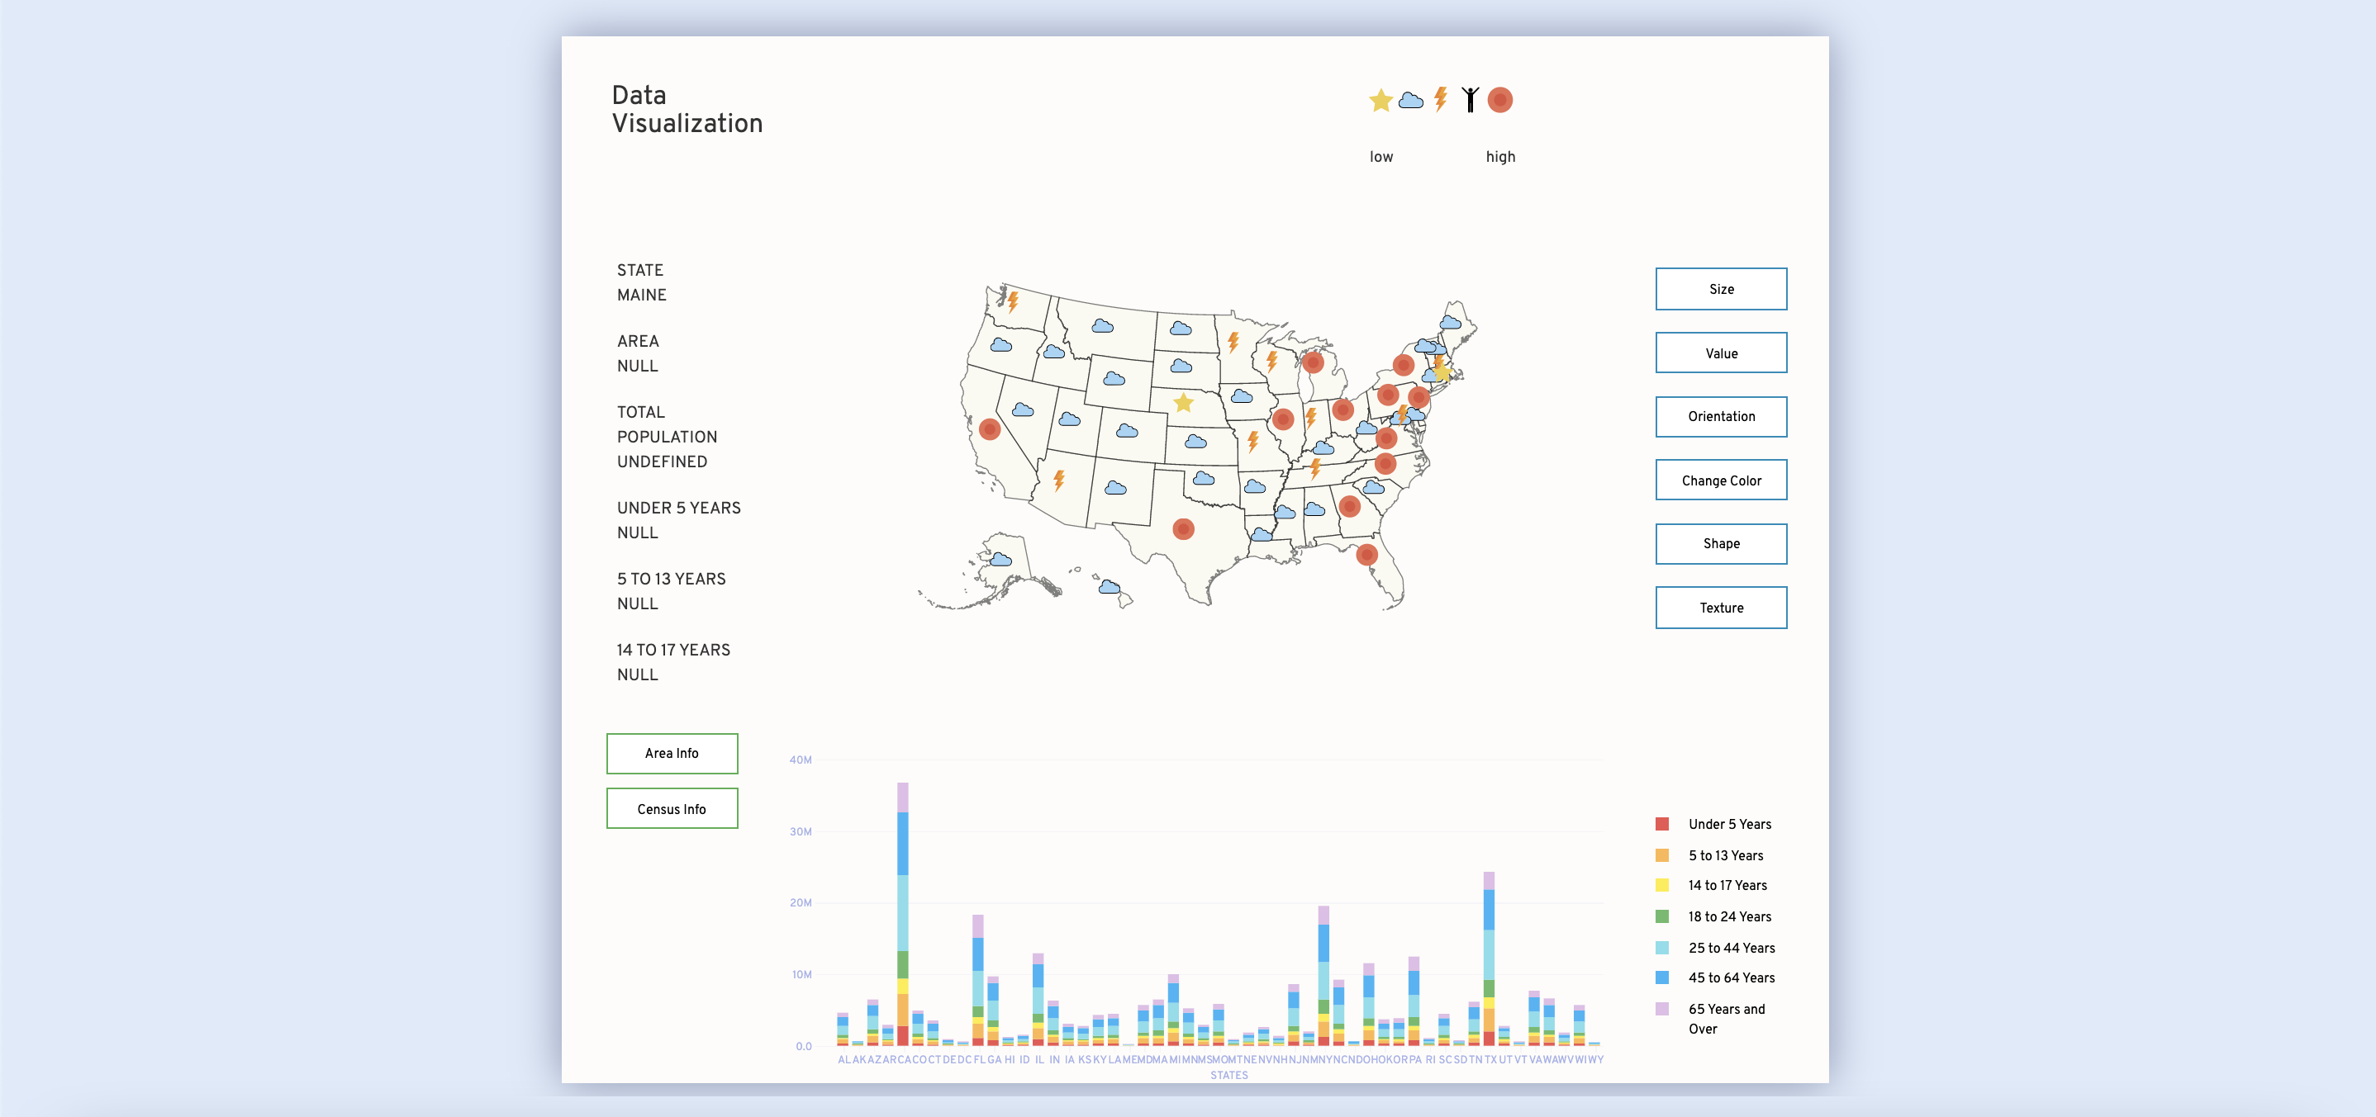The height and width of the screenshot is (1117, 2376).
Task: Click the light blue 25 to 44 Years swatch
Action: [1661, 948]
